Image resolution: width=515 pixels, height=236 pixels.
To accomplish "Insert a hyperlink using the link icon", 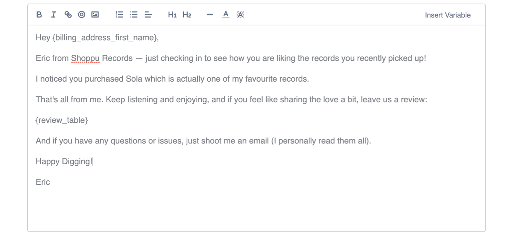I will 68,14.
